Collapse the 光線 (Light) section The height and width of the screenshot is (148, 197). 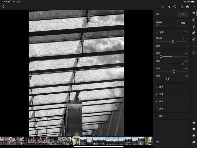point(156,32)
